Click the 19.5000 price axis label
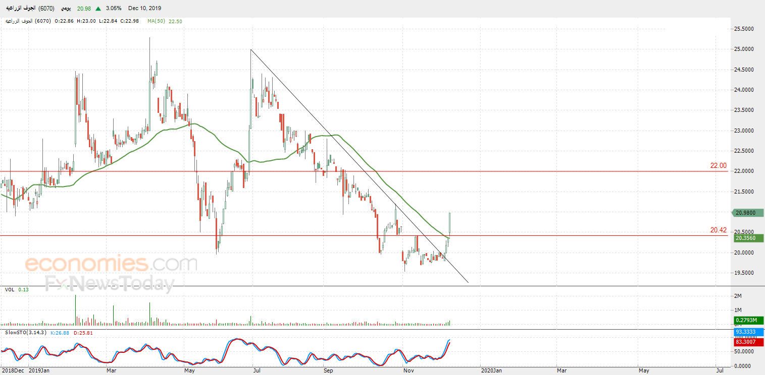This screenshot has height=375, width=765. [x=744, y=273]
